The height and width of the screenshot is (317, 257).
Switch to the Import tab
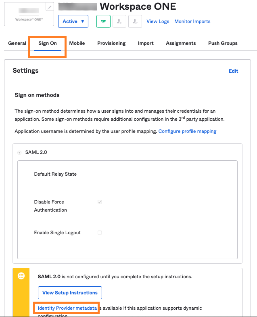pyautogui.click(x=146, y=43)
